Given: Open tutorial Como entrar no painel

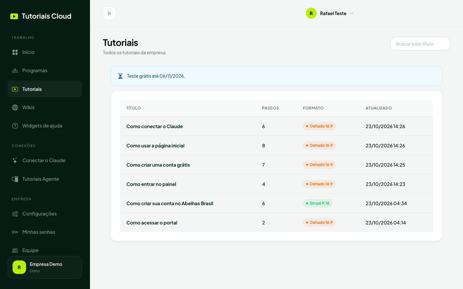Looking at the screenshot, I should 151,184.
